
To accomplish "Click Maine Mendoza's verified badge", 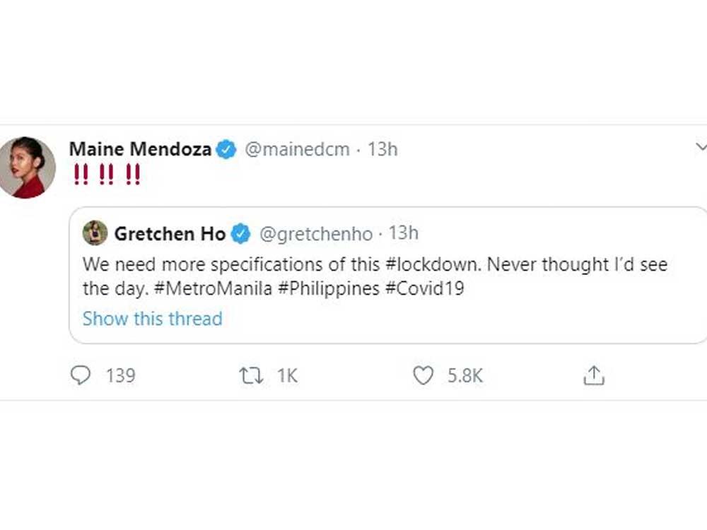I will (x=225, y=149).
